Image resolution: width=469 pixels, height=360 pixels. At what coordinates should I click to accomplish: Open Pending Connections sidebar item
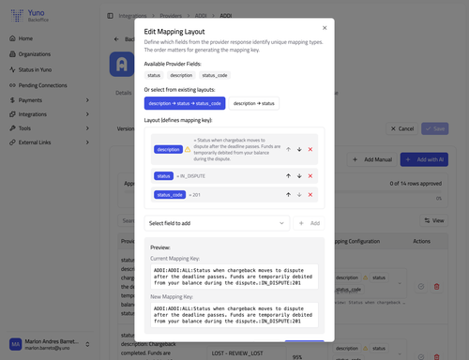(x=42, y=85)
